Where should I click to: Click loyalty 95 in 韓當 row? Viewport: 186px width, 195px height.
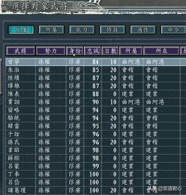pos(96,126)
